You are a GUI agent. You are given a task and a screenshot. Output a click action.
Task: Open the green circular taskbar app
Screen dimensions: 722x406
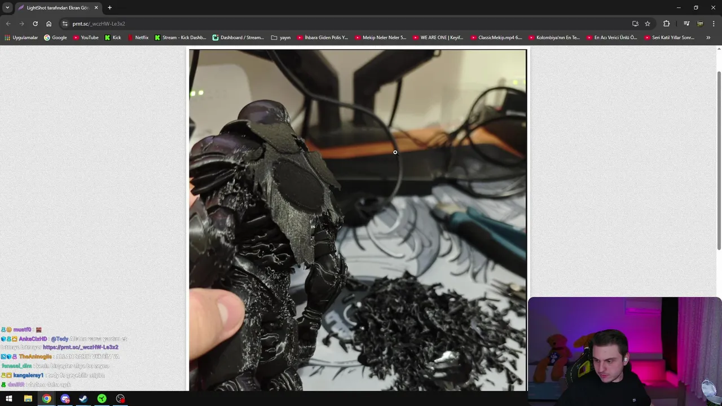[102, 399]
